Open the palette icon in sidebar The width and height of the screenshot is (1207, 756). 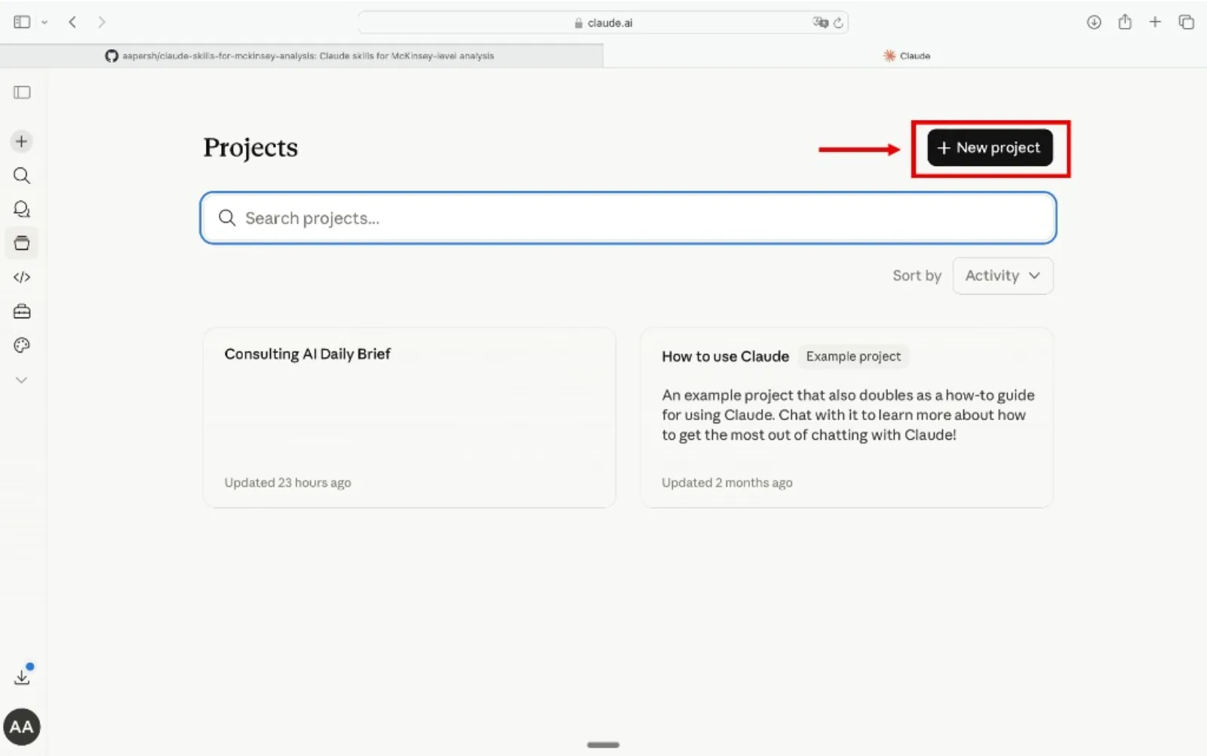(22, 345)
